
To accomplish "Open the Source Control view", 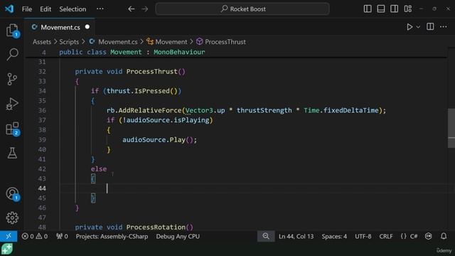I will tap(12, 79).
